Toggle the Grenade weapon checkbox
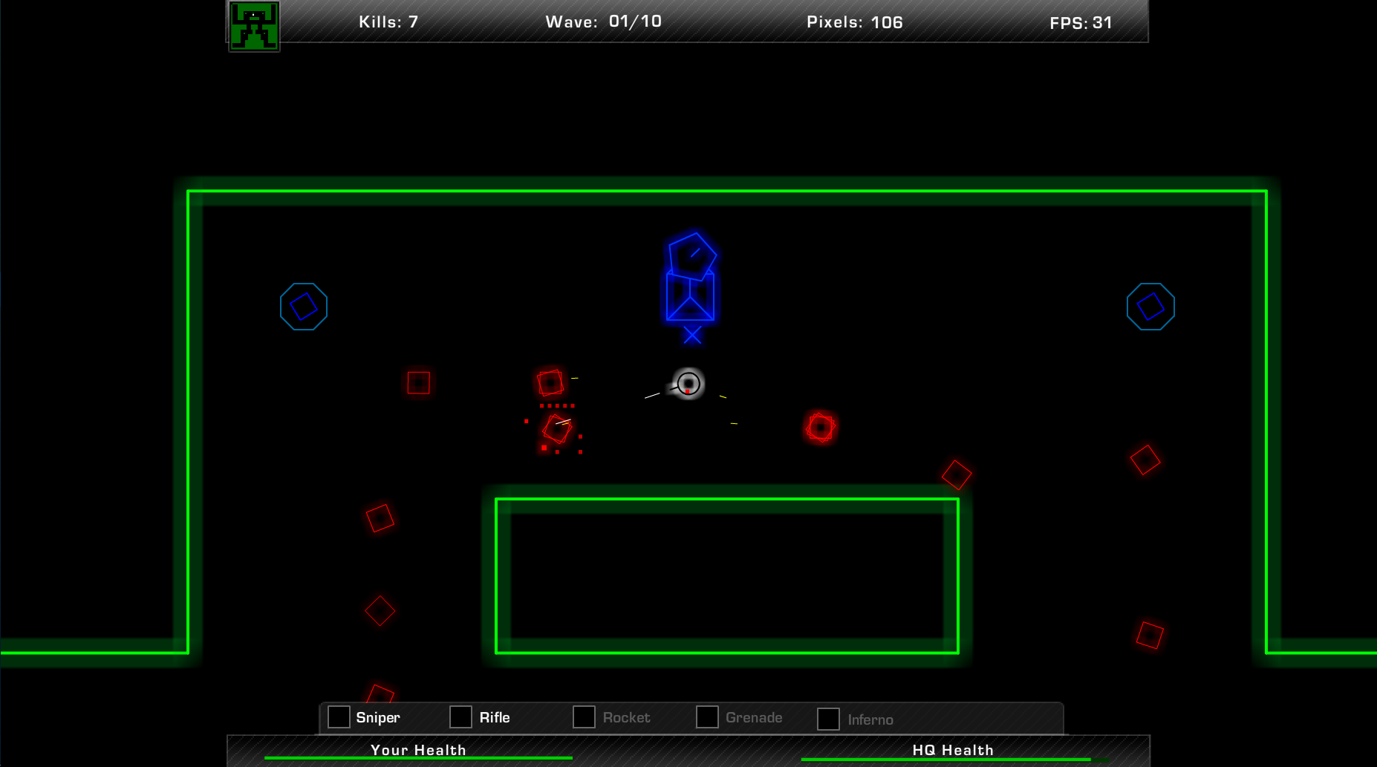1377x767 pixels. click(707, 717)
